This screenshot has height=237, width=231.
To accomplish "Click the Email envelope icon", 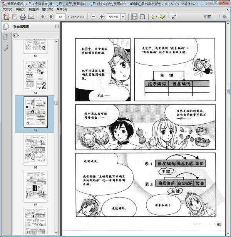I will [31, 17].
